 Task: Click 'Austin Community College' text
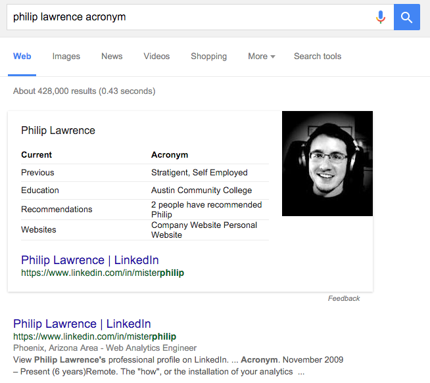pyautogui.click(x=202, y=191)
